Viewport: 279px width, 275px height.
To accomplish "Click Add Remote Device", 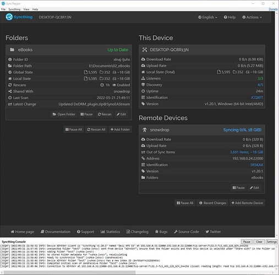I will coord(247,203).
